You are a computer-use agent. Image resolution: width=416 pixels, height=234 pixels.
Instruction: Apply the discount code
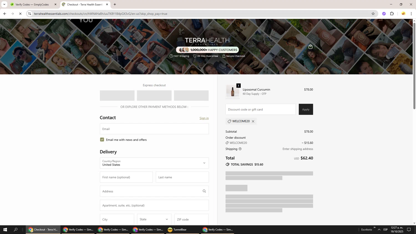306,109
